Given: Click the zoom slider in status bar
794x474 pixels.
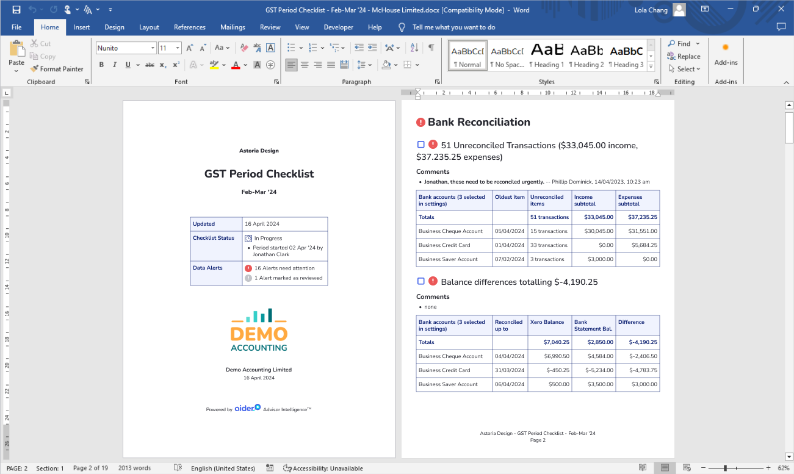Looking at the screenshot, I should pyautogui.click(x=725, y=468).
